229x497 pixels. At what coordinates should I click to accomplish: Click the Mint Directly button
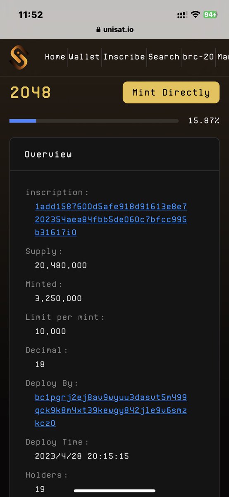171,92
